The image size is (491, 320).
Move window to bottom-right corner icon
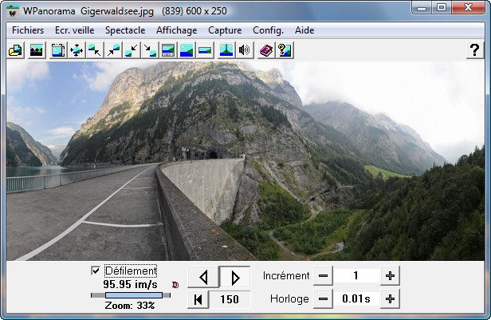pyautogui.click(x=150, y=50)
